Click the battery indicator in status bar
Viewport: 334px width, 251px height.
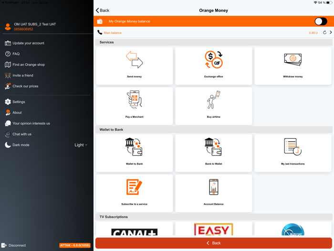pos(329,2)
